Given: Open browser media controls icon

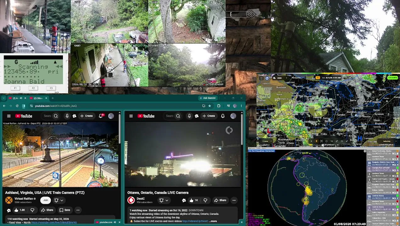Looking at the screenshot, I should [x=228, y=106].
